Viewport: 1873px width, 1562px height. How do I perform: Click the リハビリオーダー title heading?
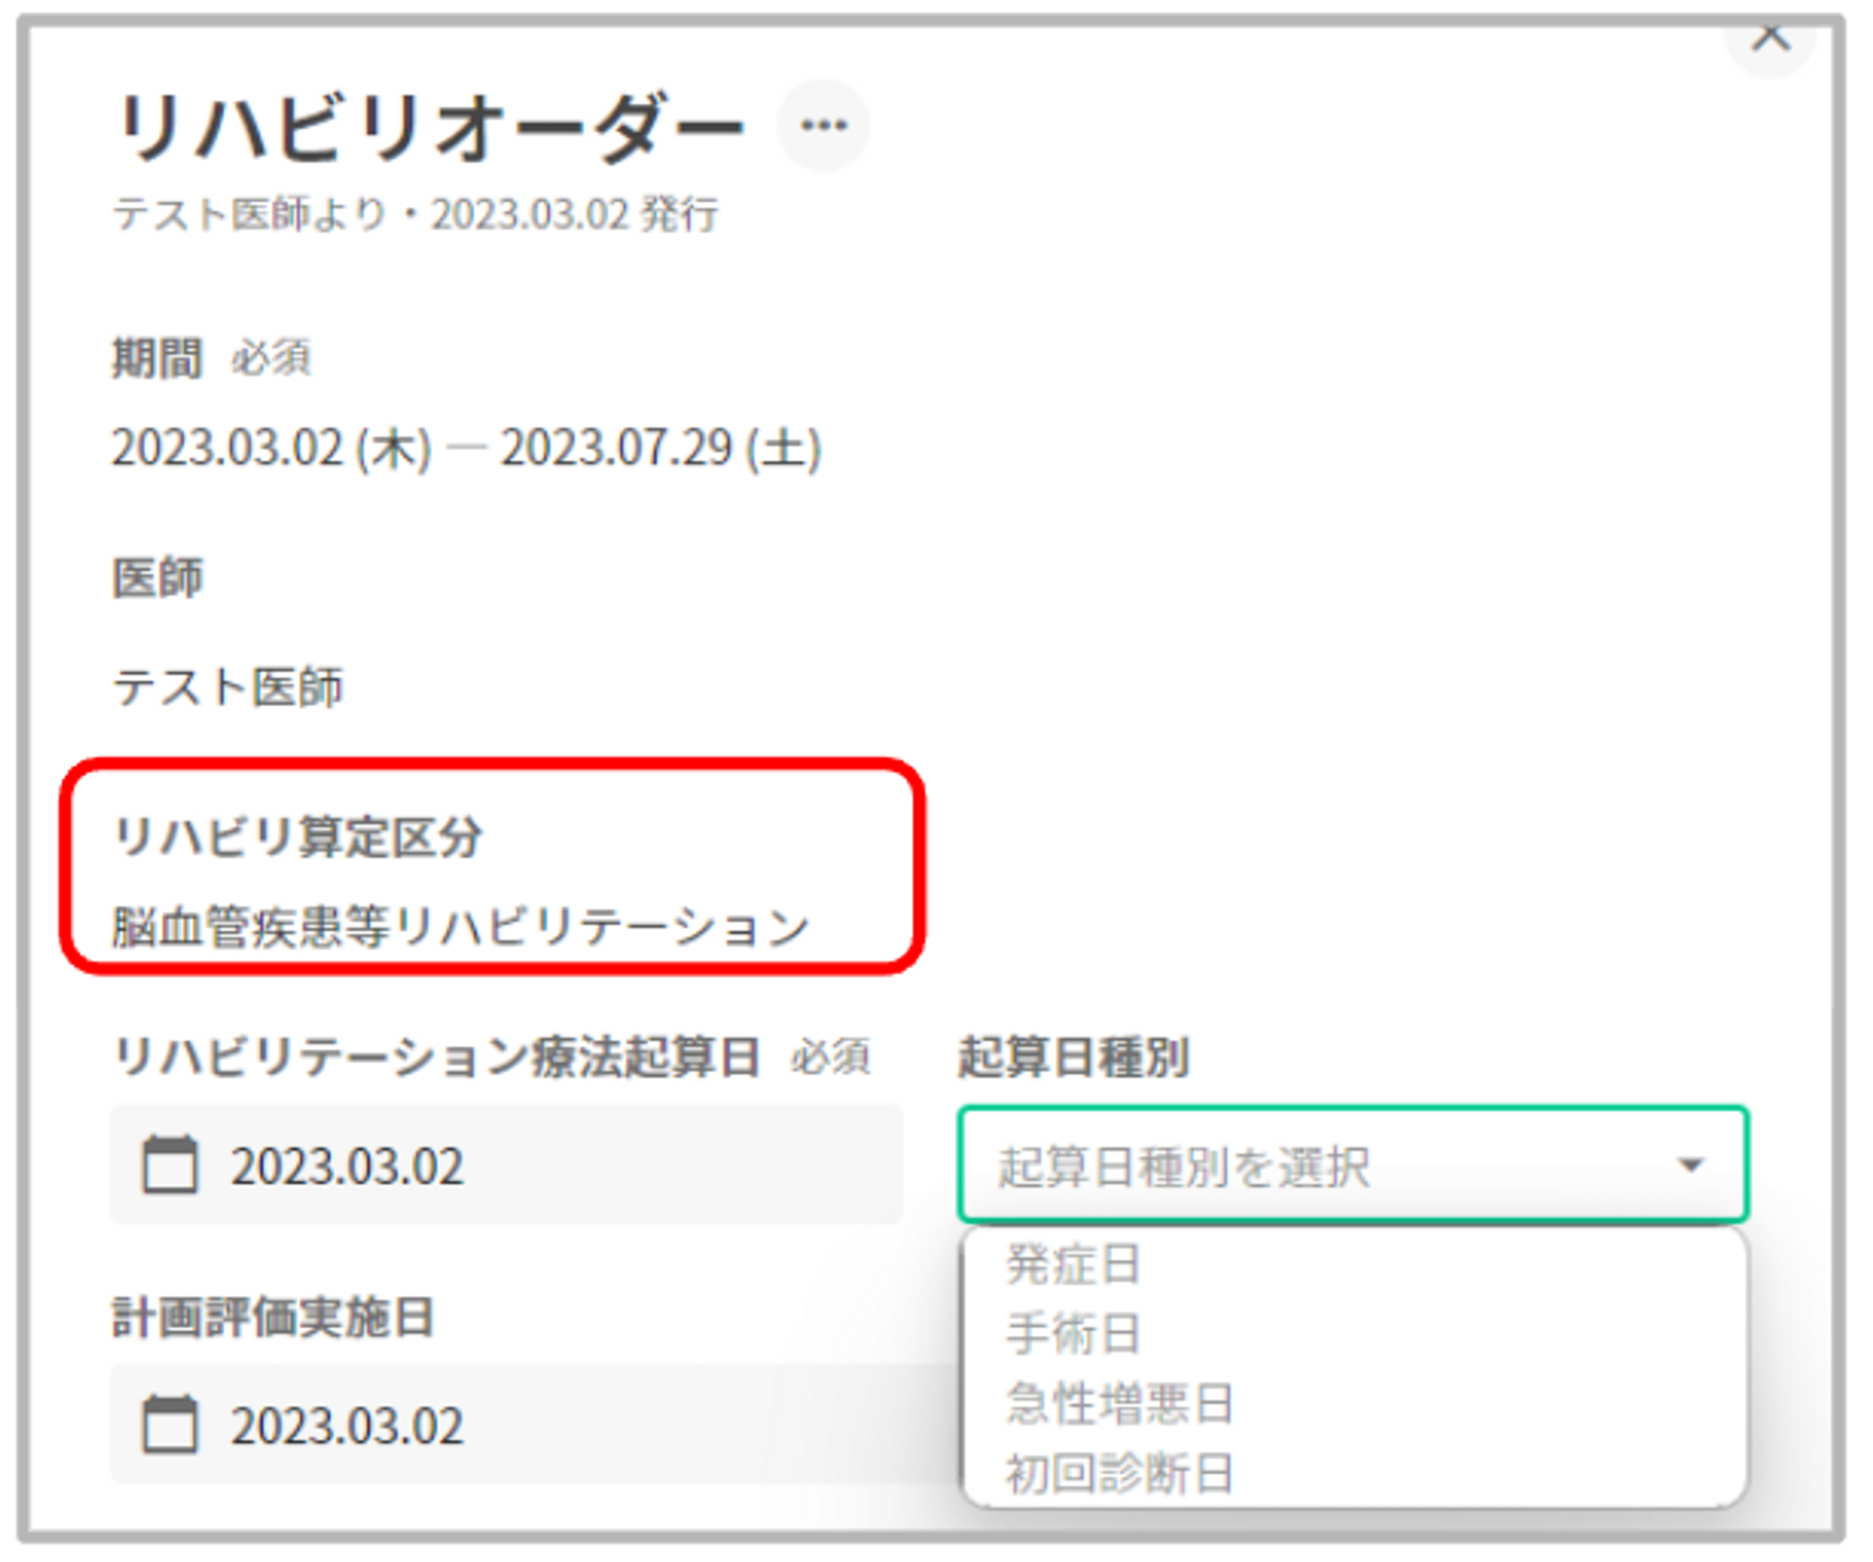428,127
